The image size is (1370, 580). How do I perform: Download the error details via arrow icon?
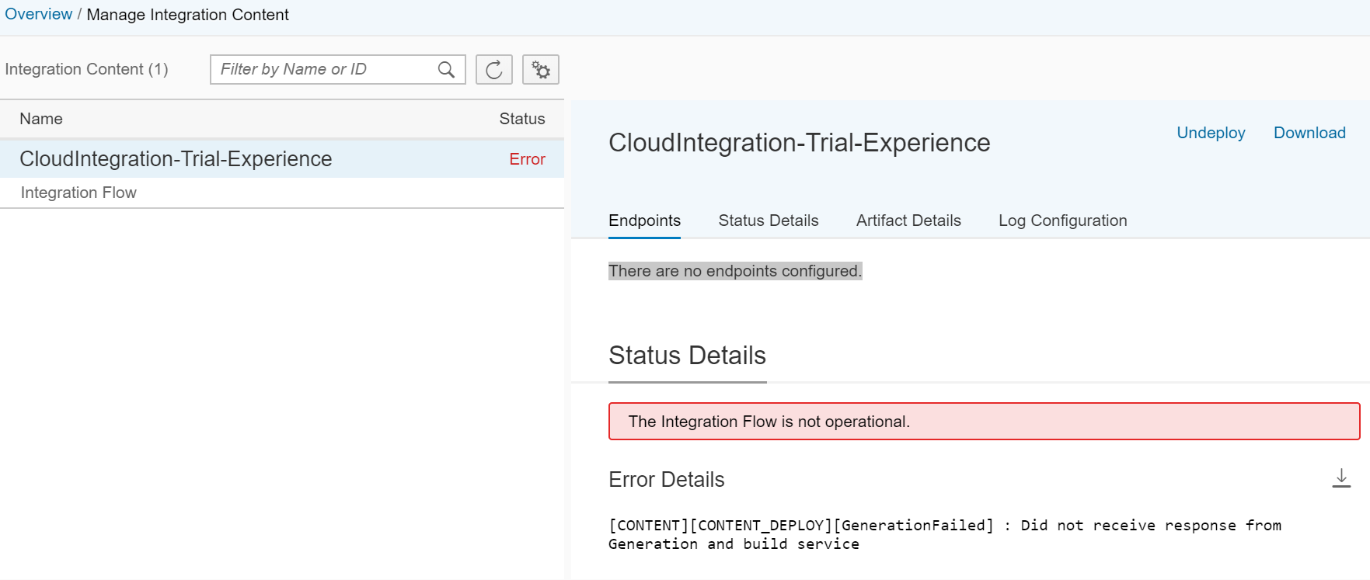coord(1341,478)
